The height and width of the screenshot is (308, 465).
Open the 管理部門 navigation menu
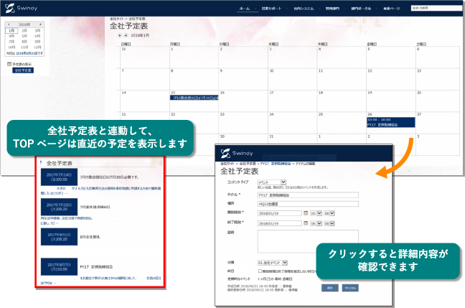tap(332, 9)
